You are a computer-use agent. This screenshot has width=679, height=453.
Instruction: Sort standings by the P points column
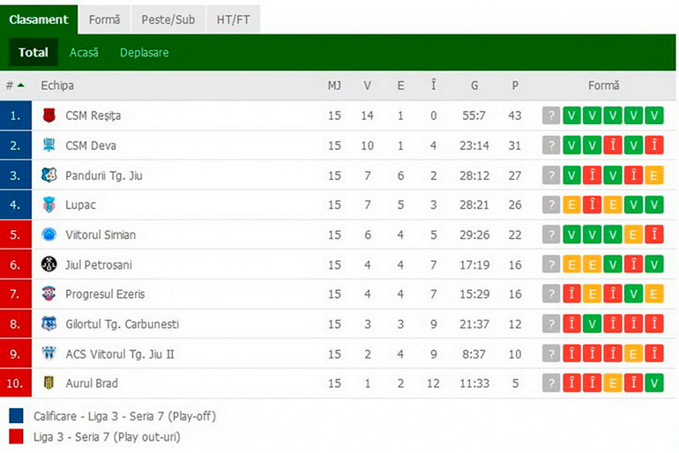click(x=515, y=85)
